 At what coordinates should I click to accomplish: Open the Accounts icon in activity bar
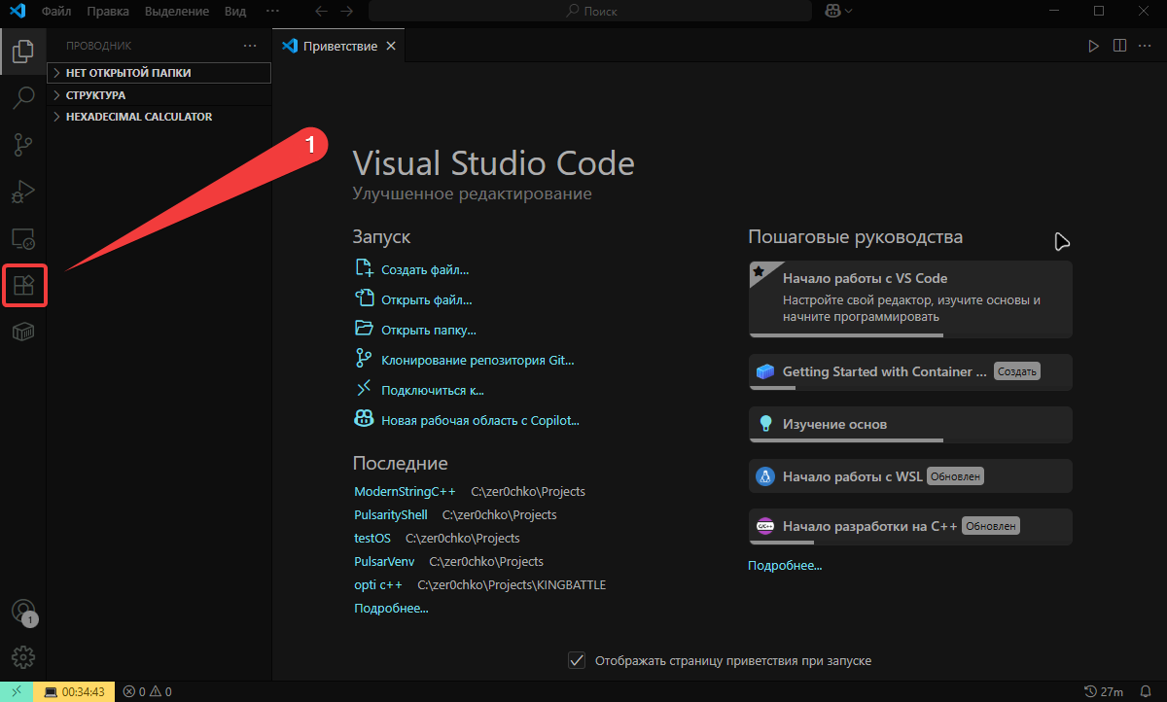tap(22, 611)
